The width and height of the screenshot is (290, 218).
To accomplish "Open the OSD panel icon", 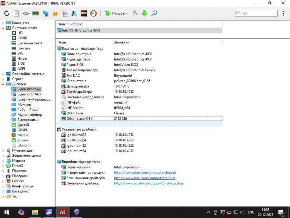I will click(84, 13).
